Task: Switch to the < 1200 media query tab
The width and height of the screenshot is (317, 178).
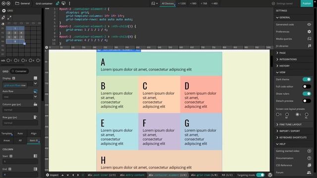Action: 182,3
